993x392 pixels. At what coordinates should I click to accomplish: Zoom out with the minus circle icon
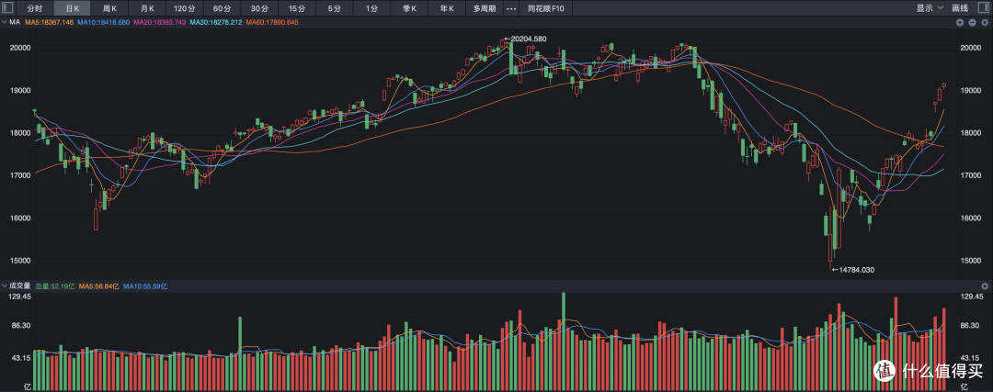pos(972,22)
